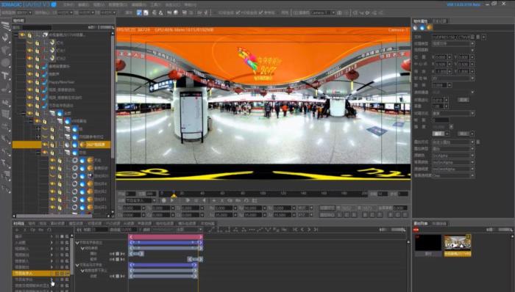Open the One dropdown in the properties panel
This screenshot has width=515, height=292.
(x=453, y=175)
